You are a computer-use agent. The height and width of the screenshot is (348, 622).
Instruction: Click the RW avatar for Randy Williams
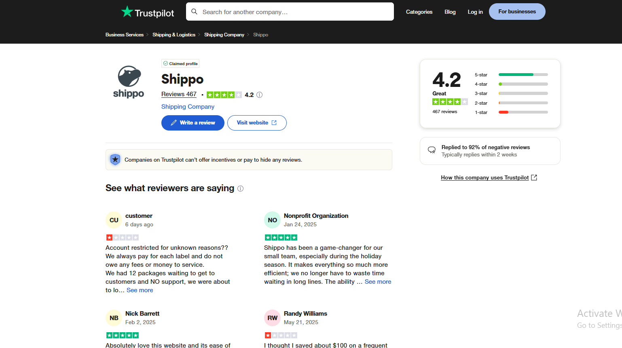pos(273,318)
